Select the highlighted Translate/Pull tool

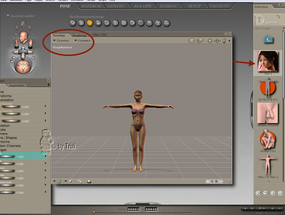pos(90,23)
